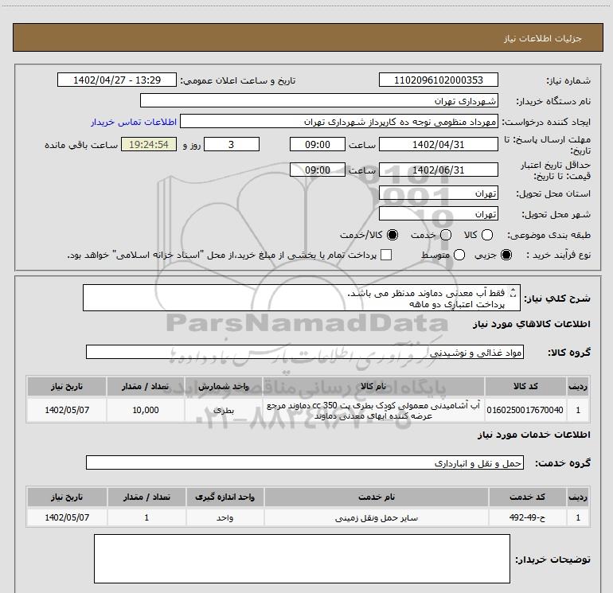The width and height of the screenshot is (613, 593).
Task: Click the گروه کالا field مواد غذائی و نوشیدنی
Action: 305,352
